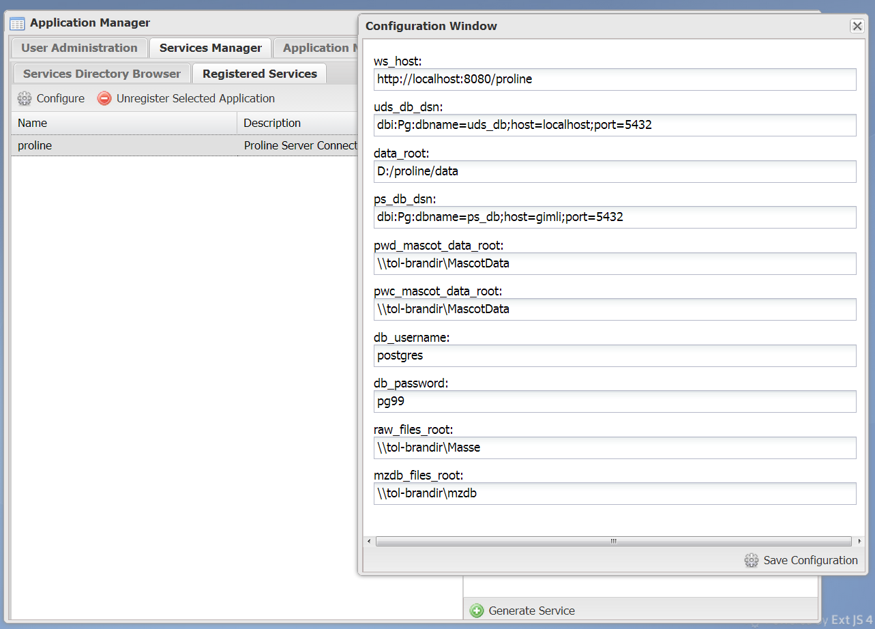Viewport: 875px width, 629px height.
Task: Click the horizontal scrollbar thumb
Action: 612,541
